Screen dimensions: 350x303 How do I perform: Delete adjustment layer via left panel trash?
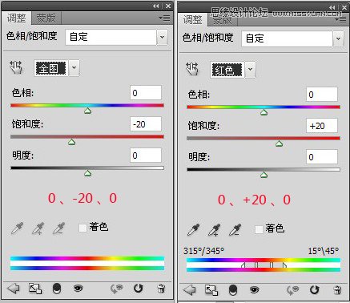(161, 289)
